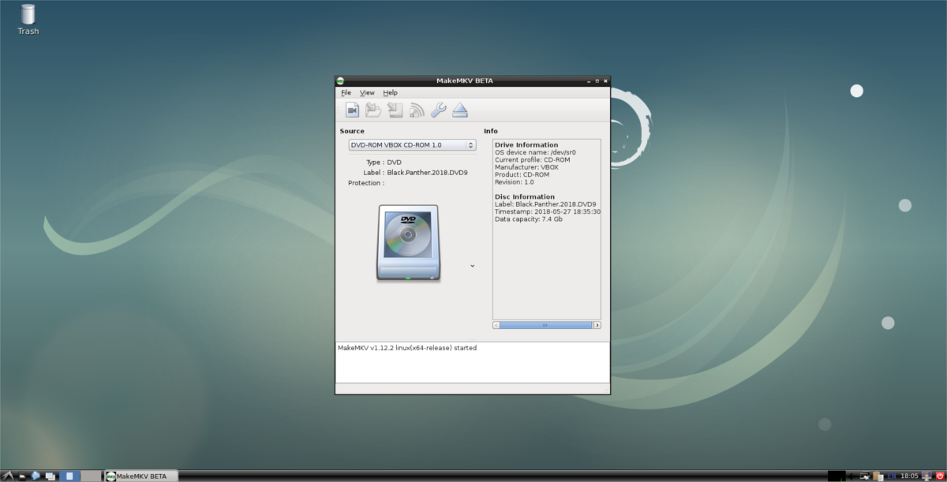Click the 'Timestamp: 2018-05-27' info line
Screen dimensions: 947x482
tap(548, 211)
